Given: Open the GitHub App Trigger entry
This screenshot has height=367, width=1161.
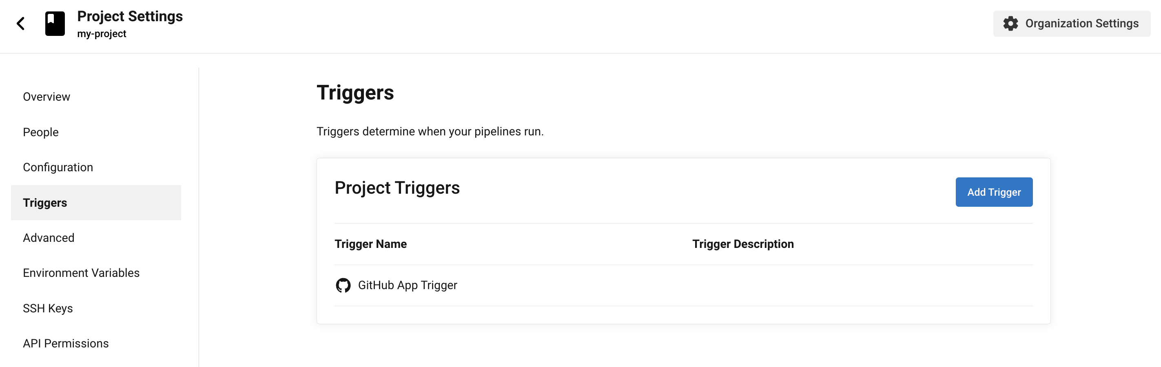Looking at the screenshot, I should pos(408,285).
